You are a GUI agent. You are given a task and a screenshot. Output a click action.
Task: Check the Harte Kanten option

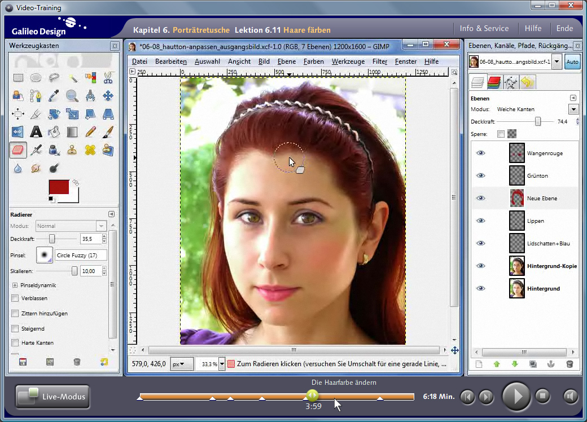coord(15,342)
